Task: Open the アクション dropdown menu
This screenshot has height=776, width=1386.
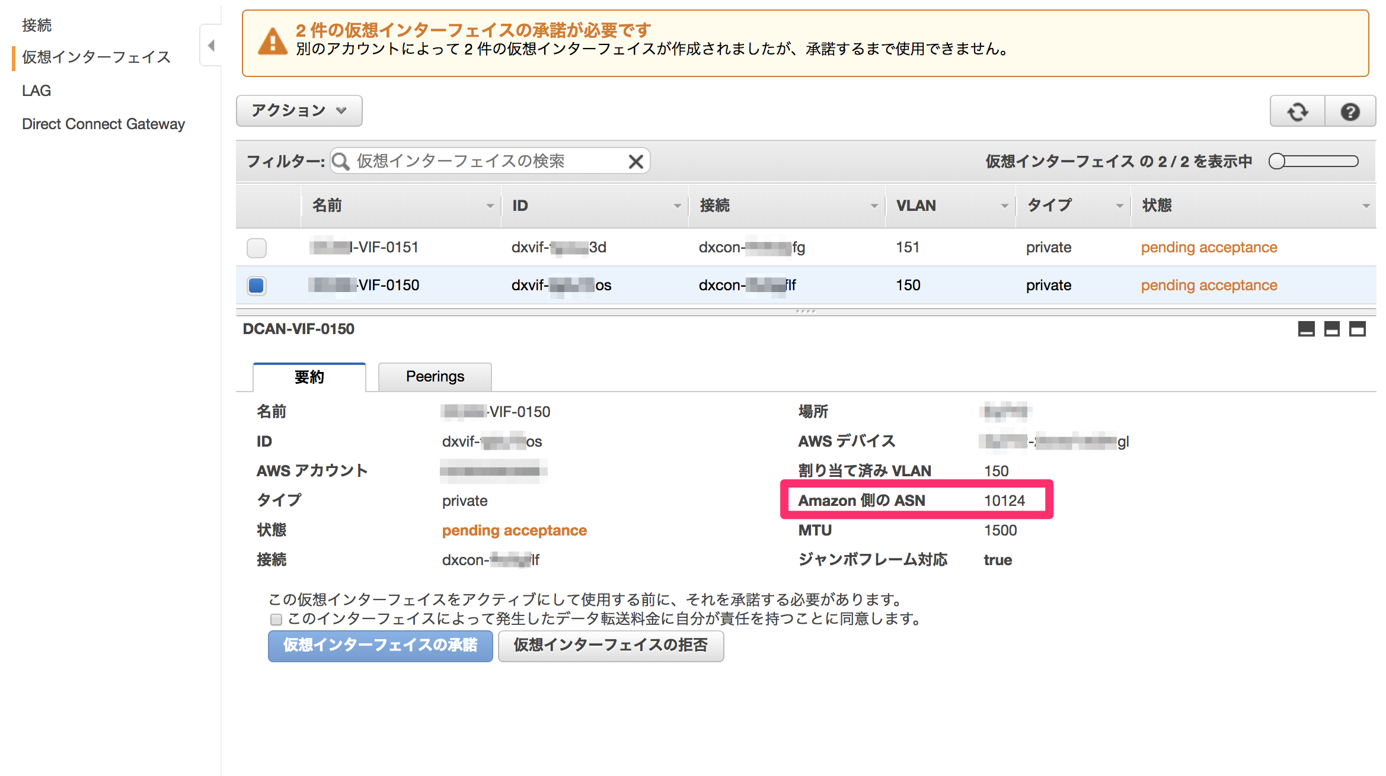Action: tap(299, 111)
